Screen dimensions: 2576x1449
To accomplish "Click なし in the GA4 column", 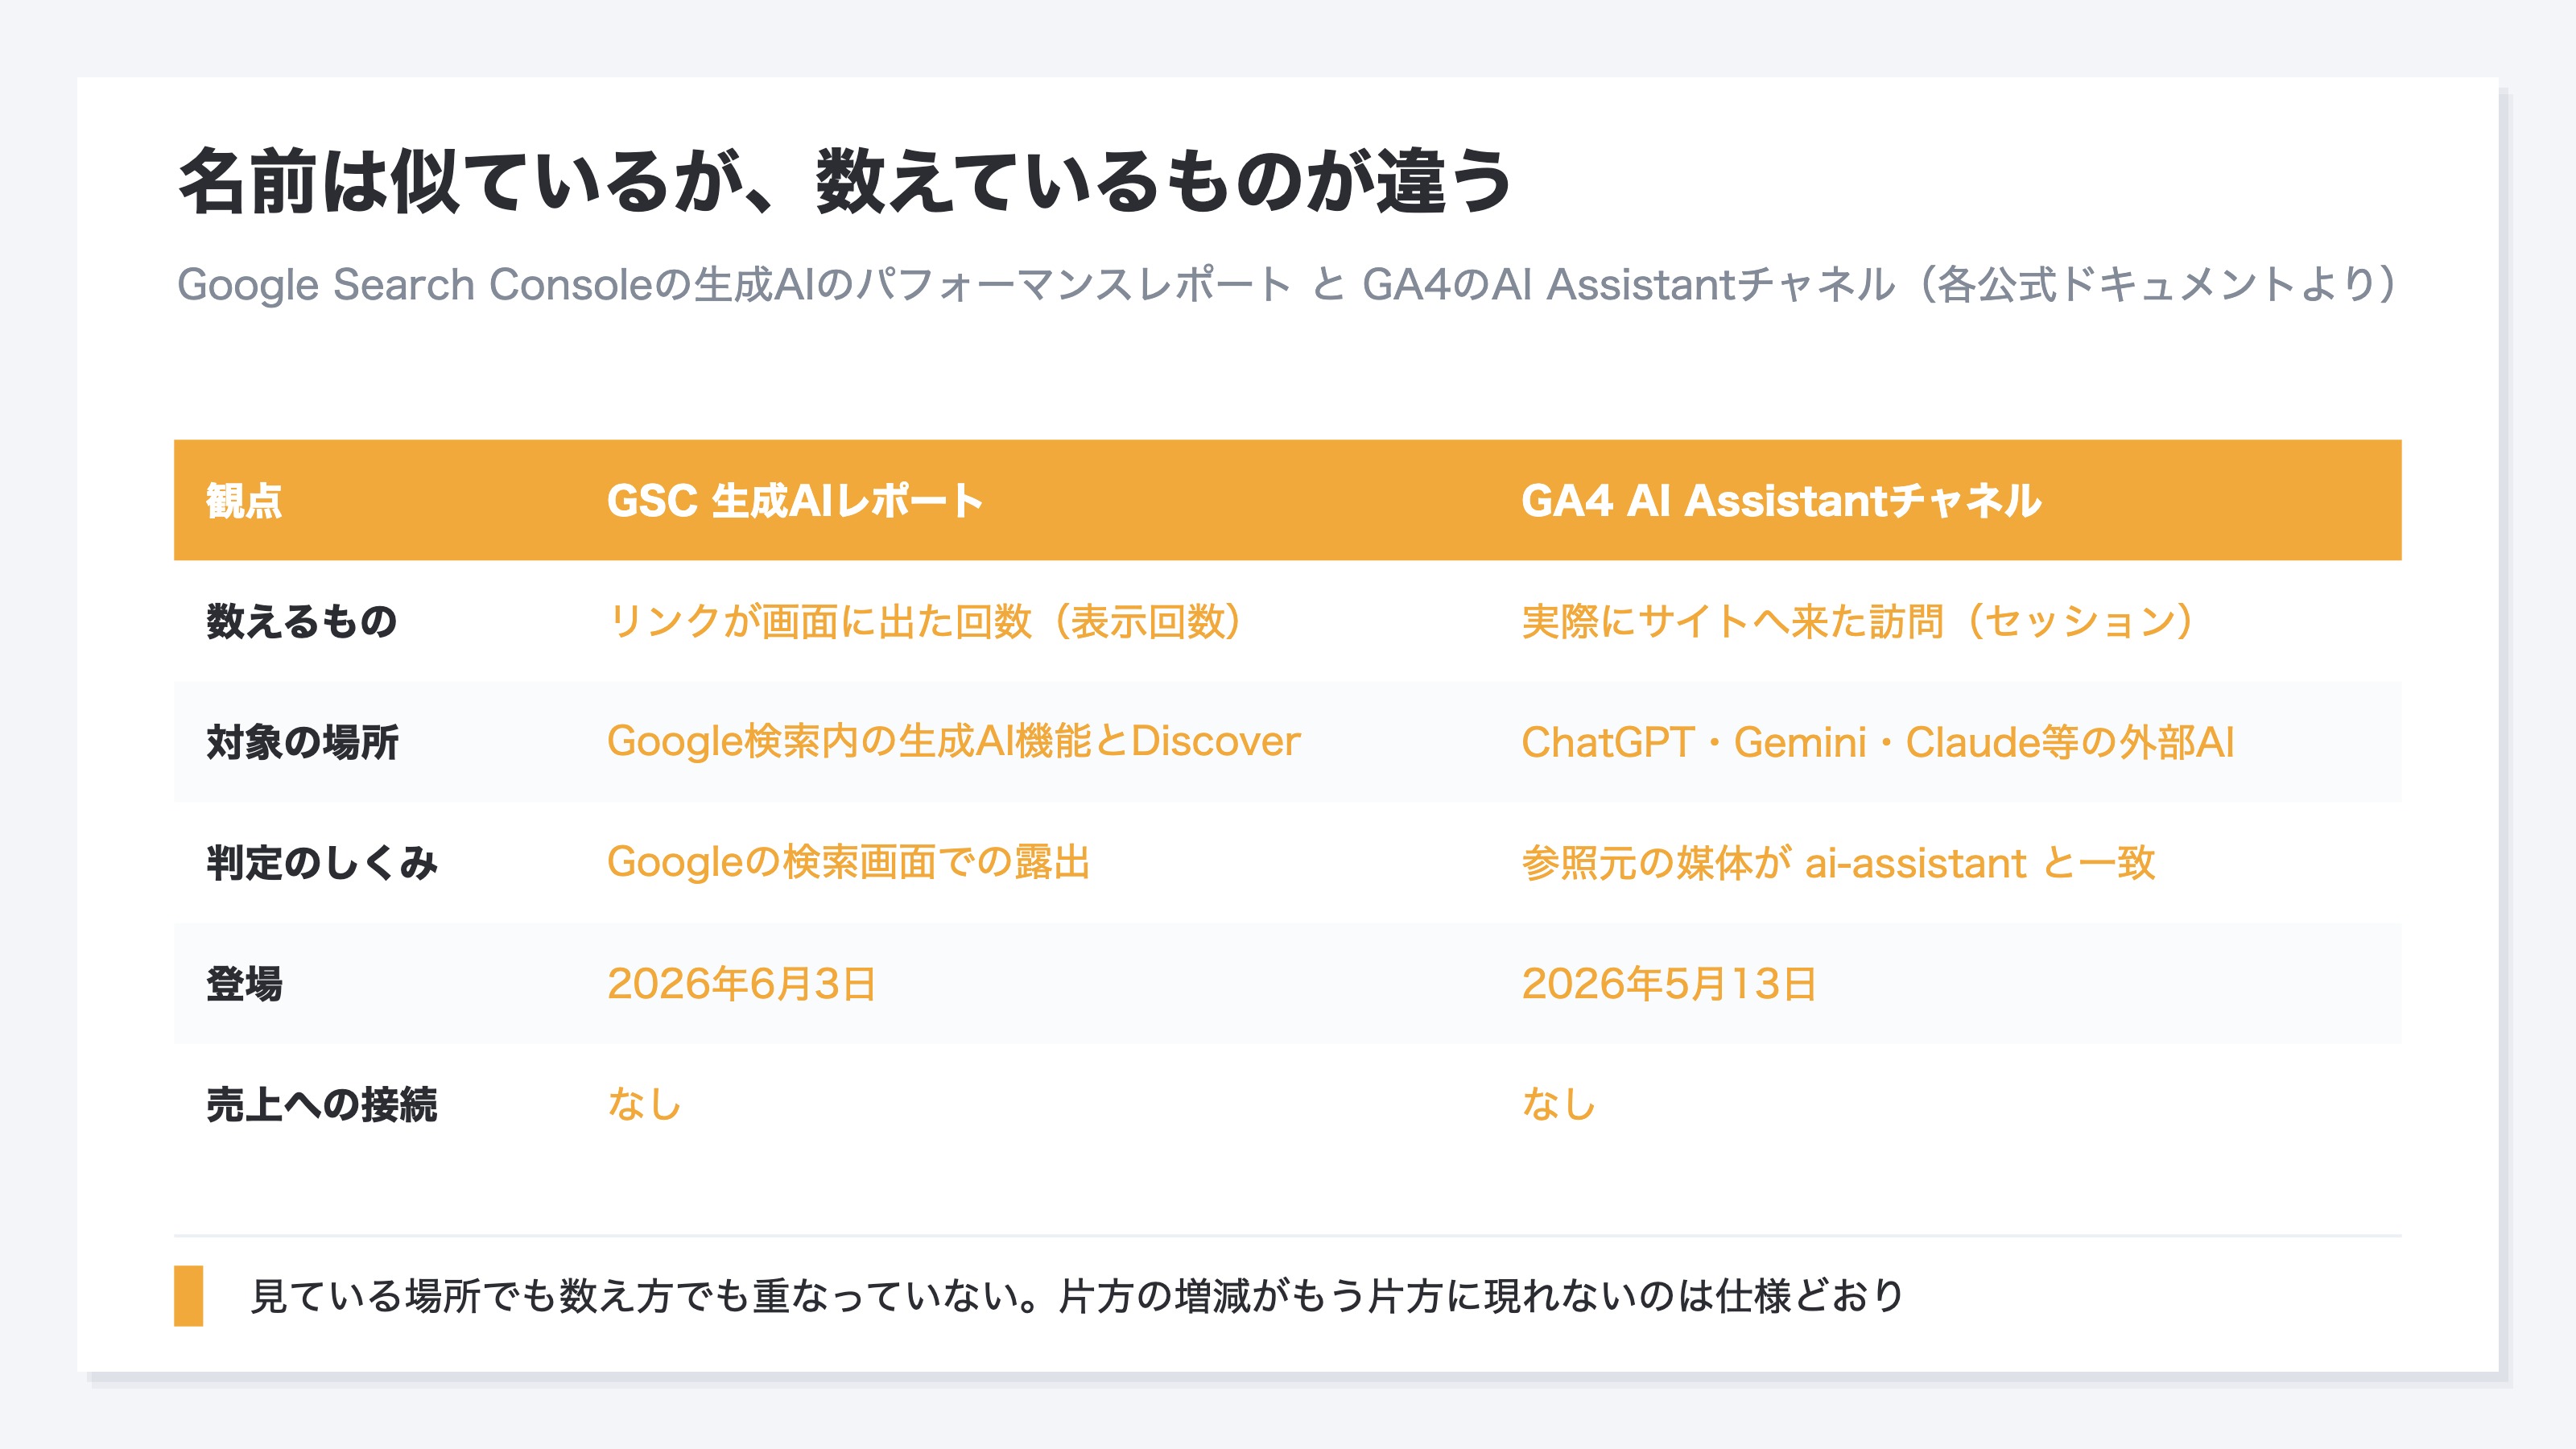I will coord(1559,1105).
